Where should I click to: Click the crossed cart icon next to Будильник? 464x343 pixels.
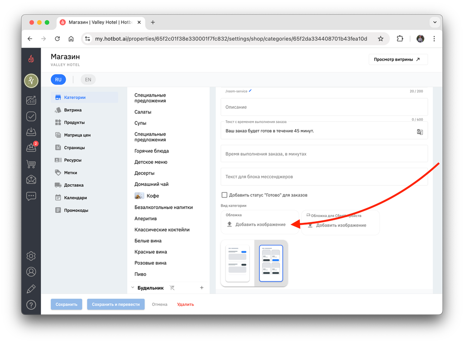click(172, 288)
